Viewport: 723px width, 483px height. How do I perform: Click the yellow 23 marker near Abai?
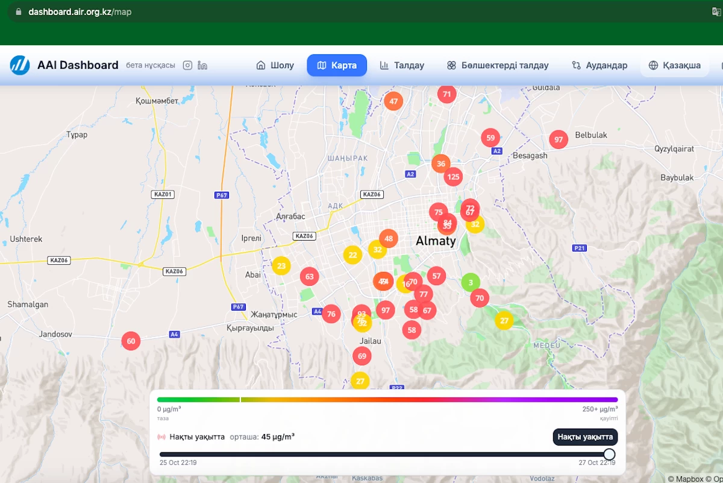click(281, 265)
